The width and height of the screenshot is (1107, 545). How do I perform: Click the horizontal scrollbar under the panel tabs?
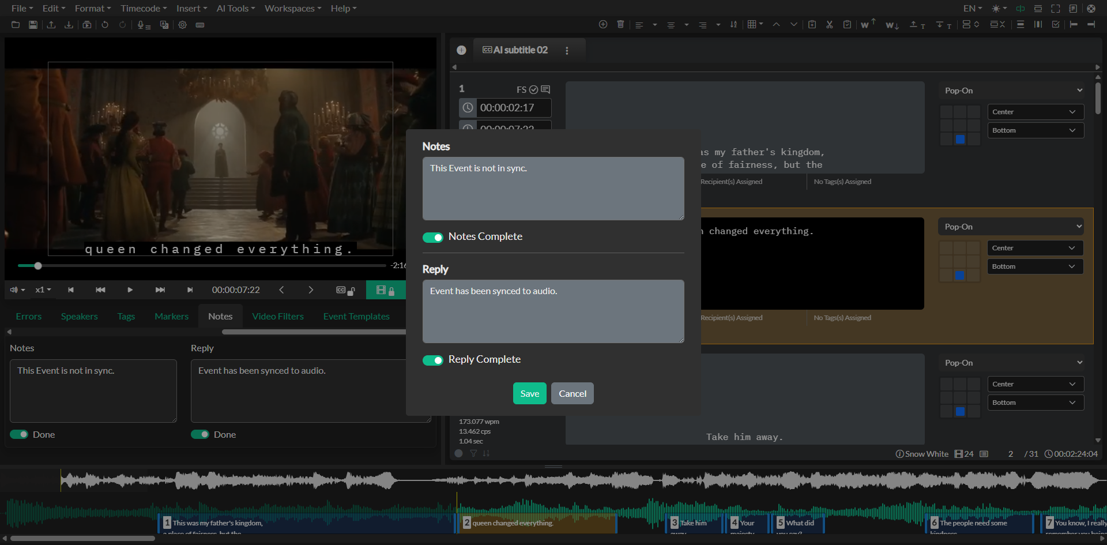314,332
